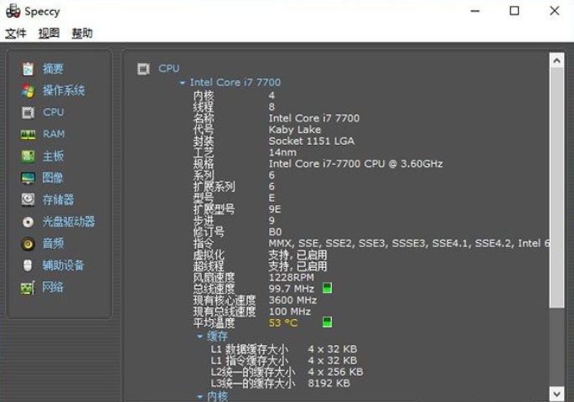This screenshot has height=402, width=574.
Task: Click the 超线程 row label
Action: coord(209,266)
